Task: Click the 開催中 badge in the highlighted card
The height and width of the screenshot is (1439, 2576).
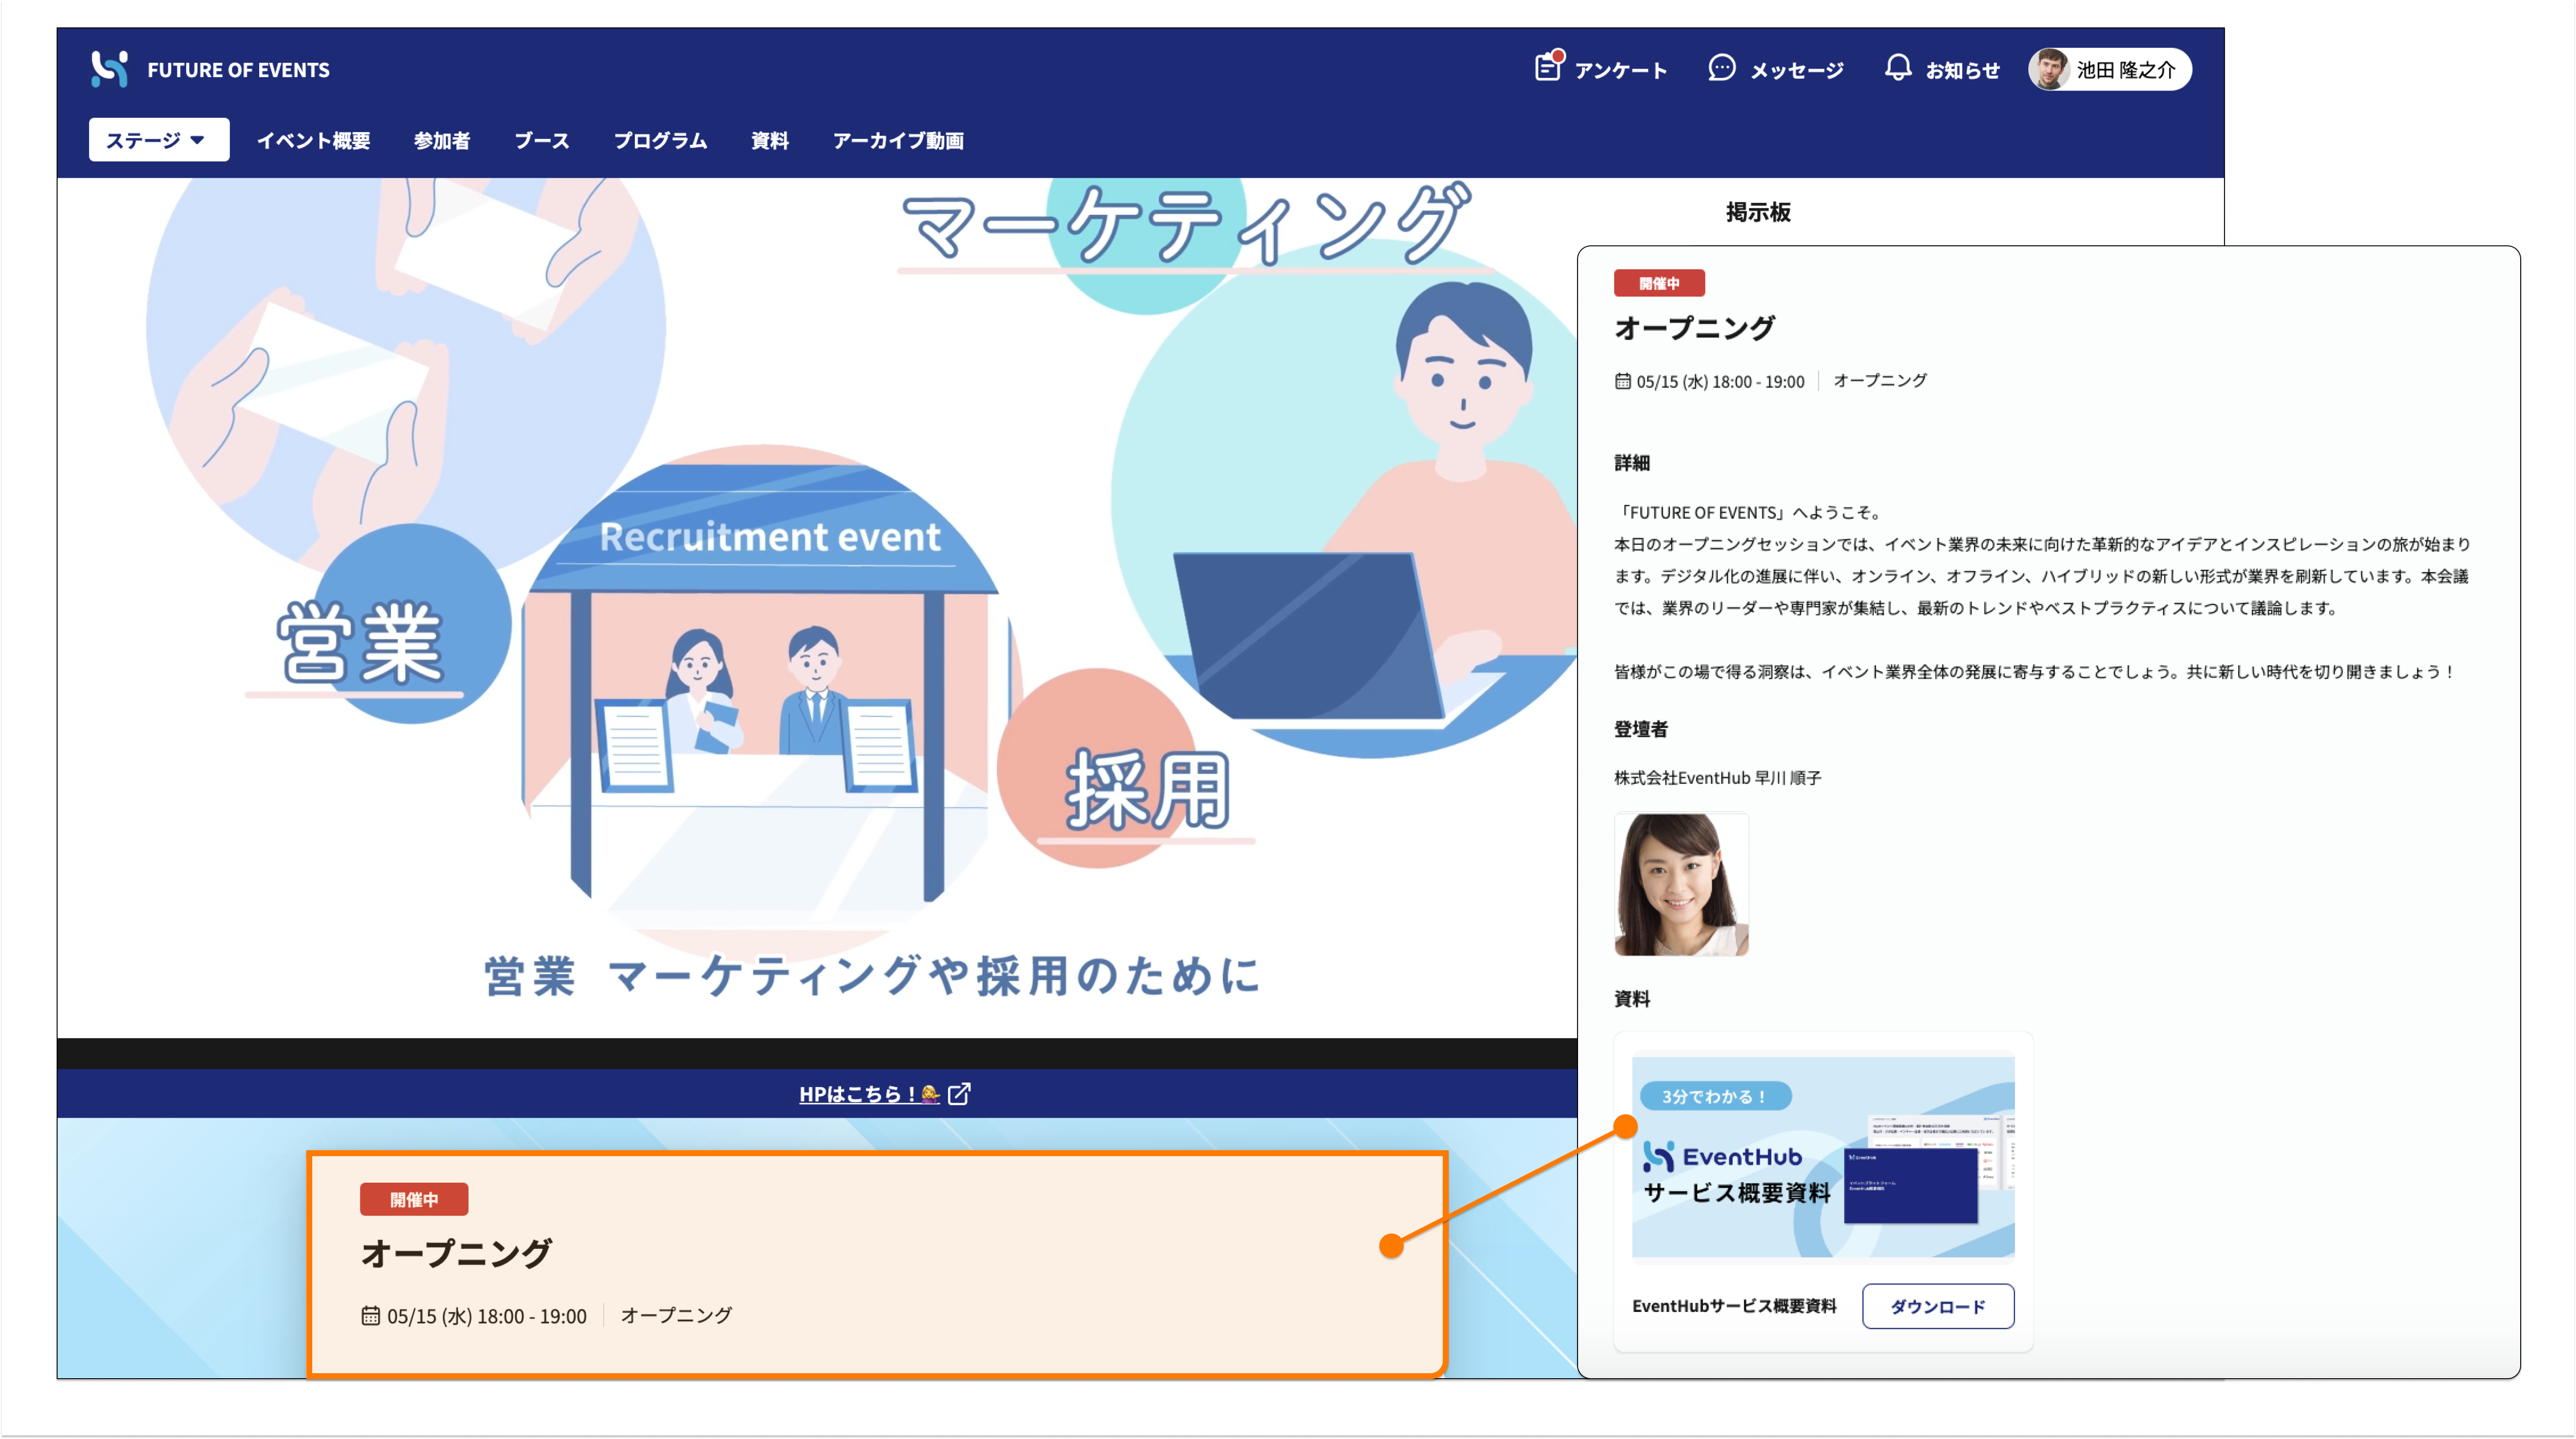Action: [x=414, y=1199]
